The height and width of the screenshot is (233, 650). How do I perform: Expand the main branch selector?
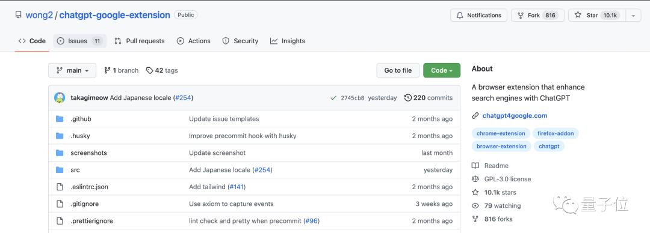tap(72, 70)
